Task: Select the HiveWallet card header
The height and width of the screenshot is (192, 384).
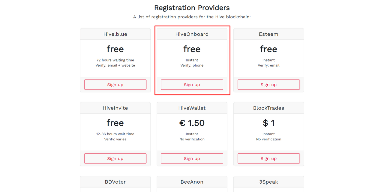Action: point(192,108)
